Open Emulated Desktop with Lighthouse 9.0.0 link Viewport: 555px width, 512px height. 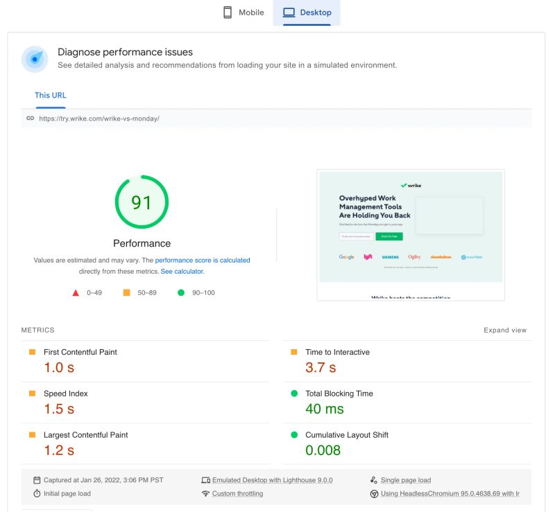[x=272, y=480]
